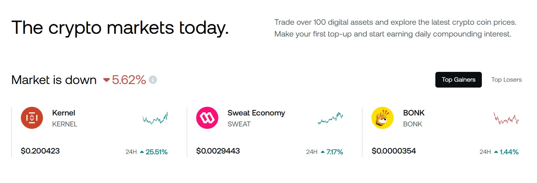
Task: Open the BONK red sparkline chart
Action: tap(506, 118)
